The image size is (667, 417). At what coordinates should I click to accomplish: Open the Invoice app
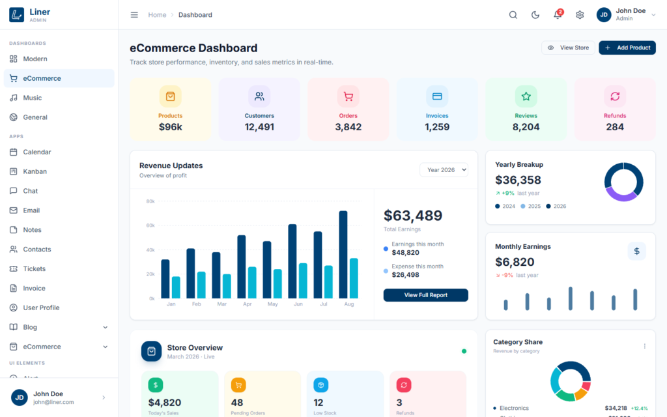click(x=59, y=288)
